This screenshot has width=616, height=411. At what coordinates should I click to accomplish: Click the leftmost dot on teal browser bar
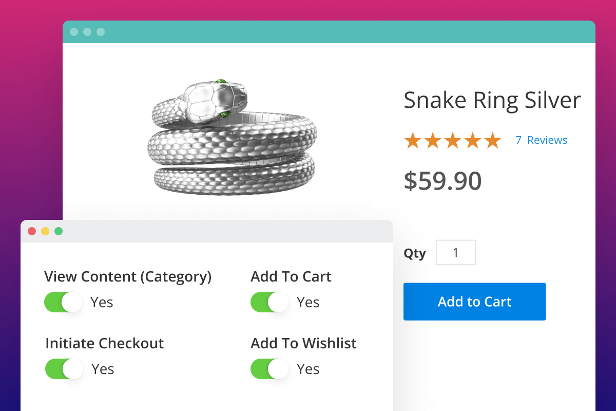(74, 32)
